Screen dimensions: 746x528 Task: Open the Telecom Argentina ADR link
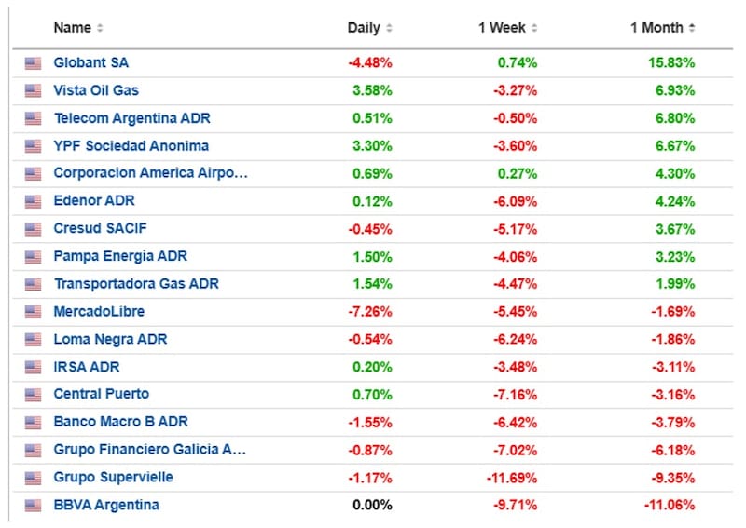pyautogui.click(x=131, y=118)
